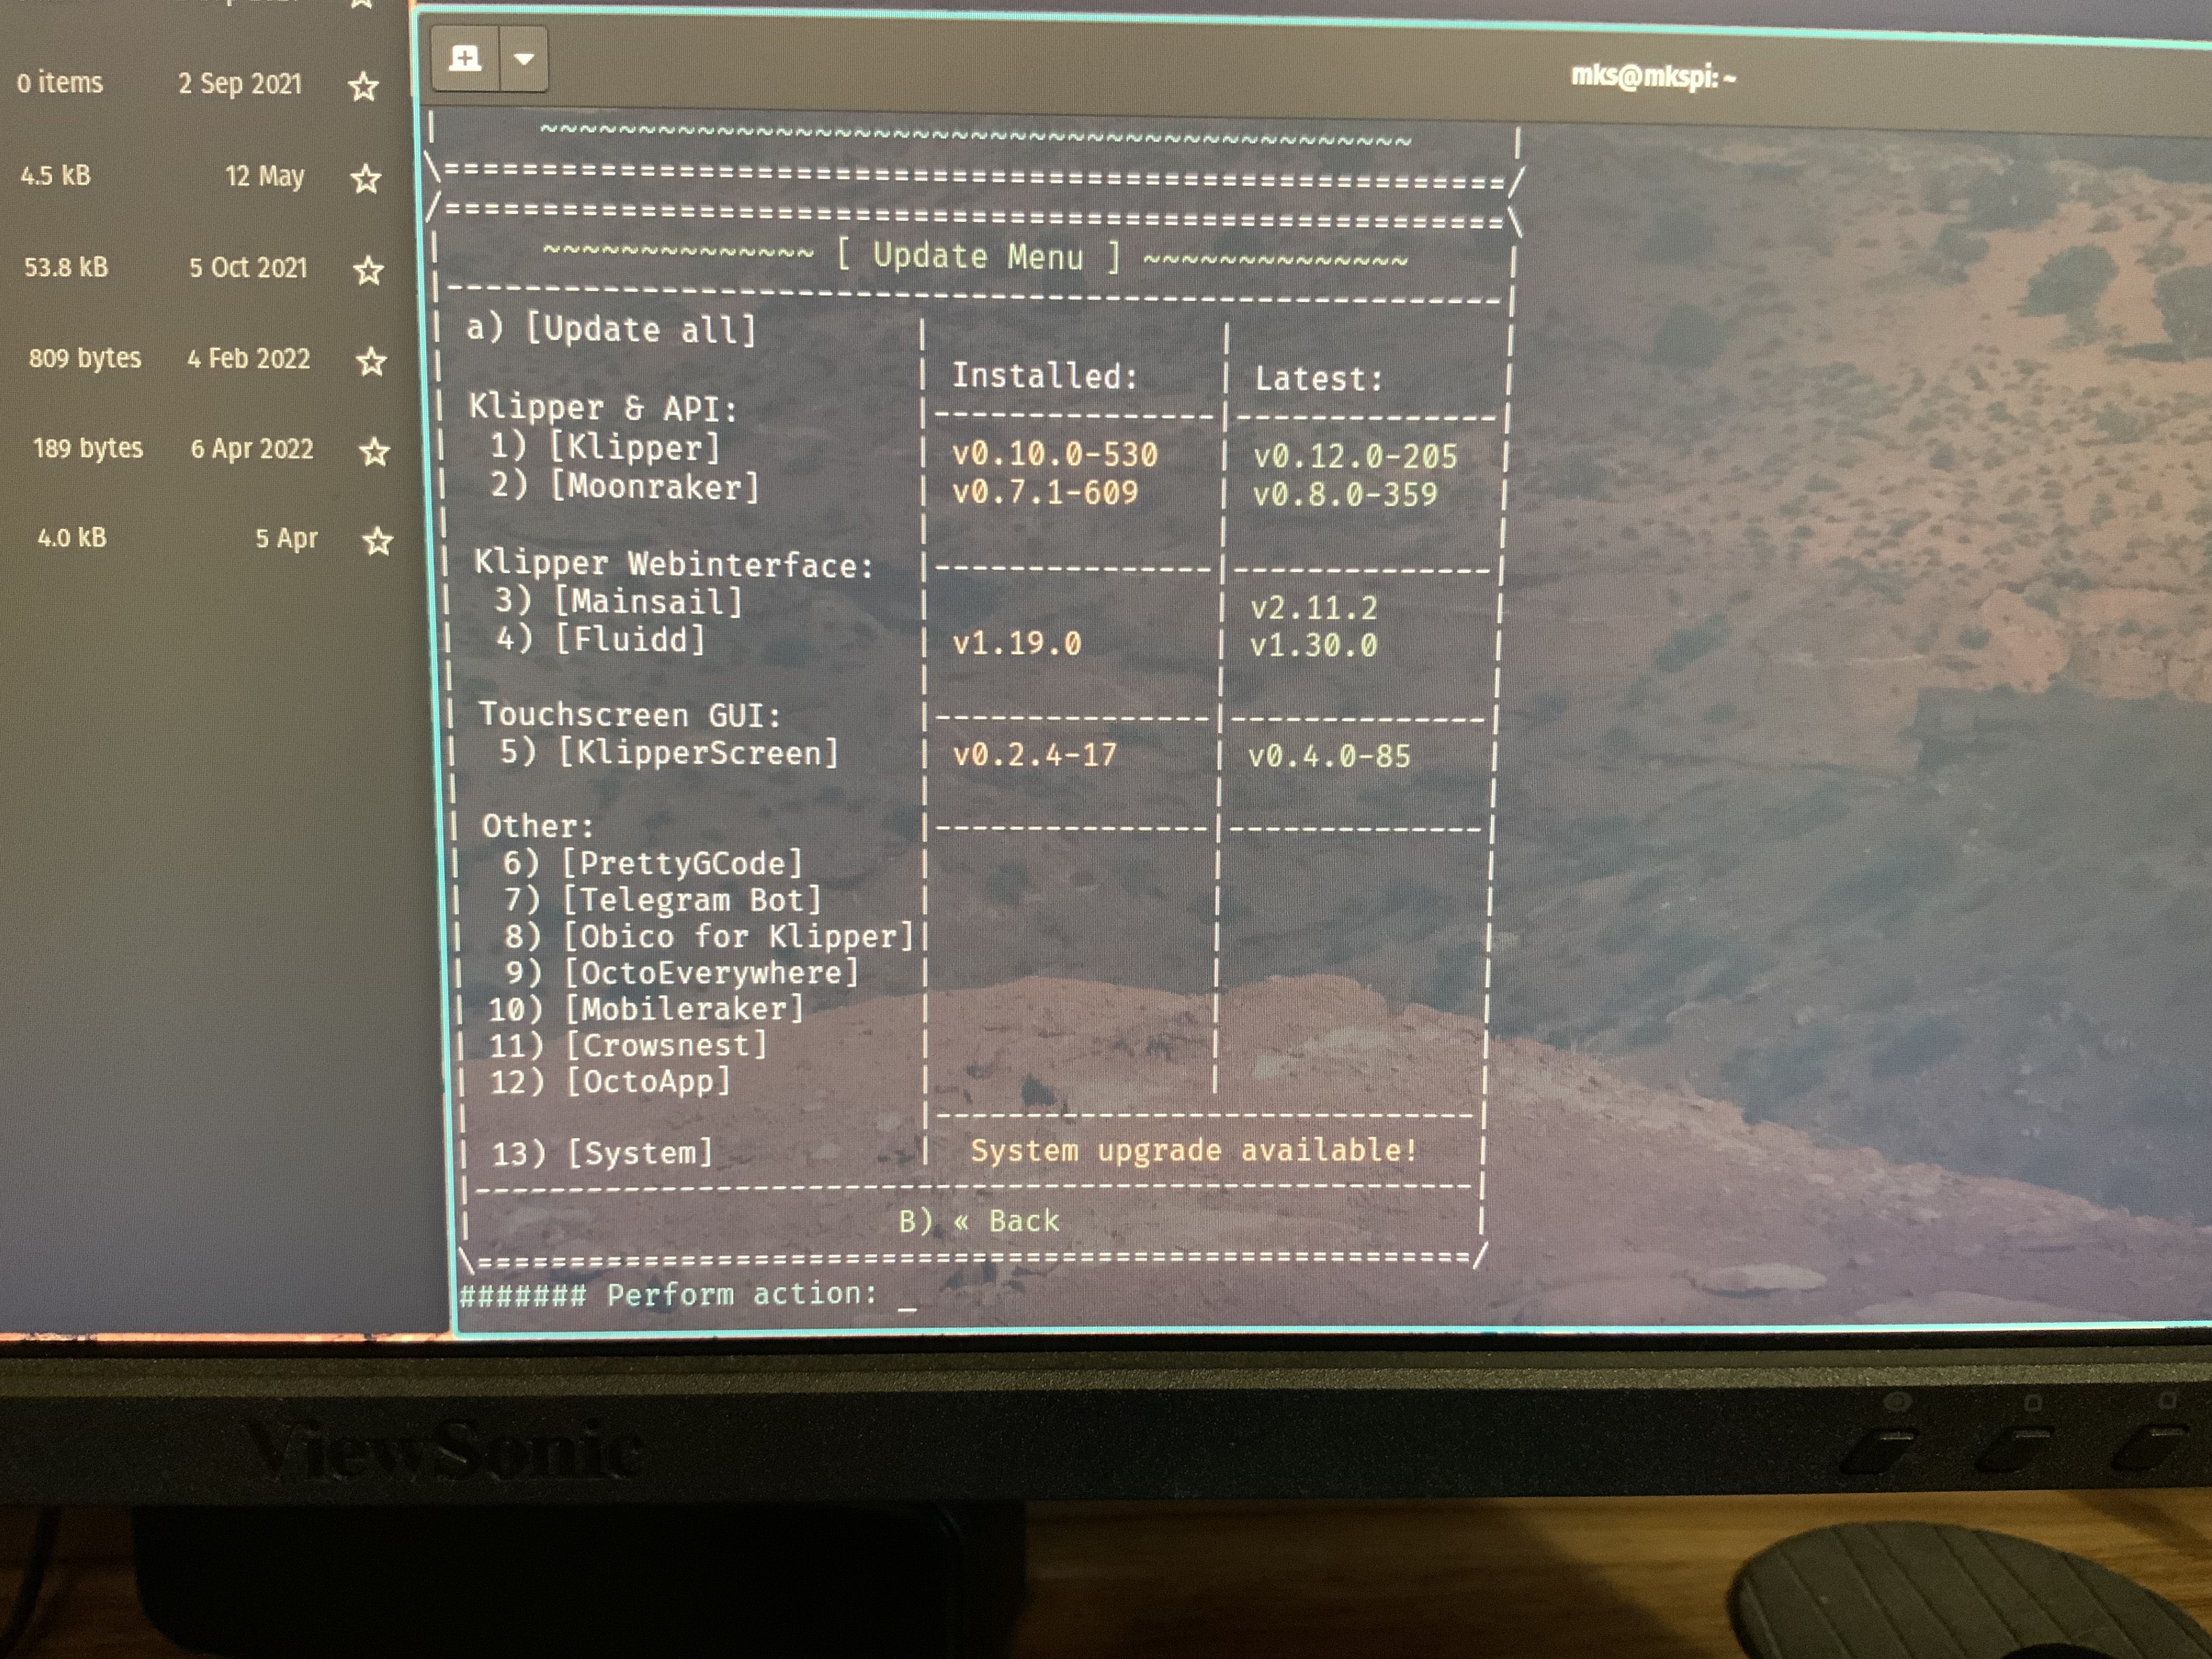Click the Moonraker entry text
The image size is (2212, 1659).
[x=654, y=487]
